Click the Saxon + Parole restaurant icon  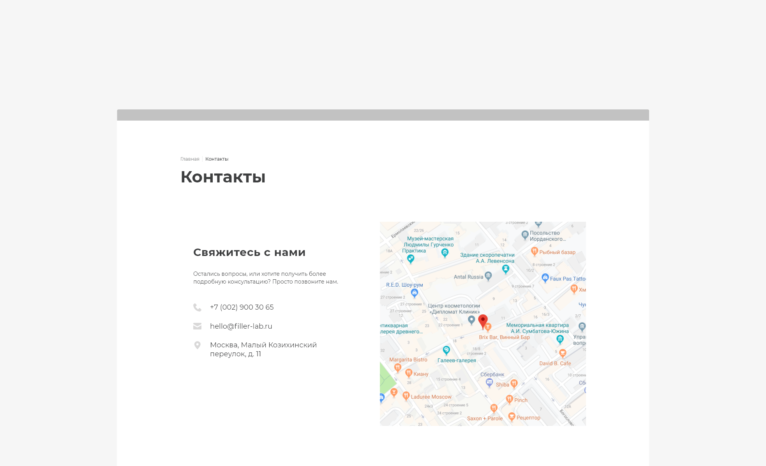pyautogui.click(x=494, y=408)
